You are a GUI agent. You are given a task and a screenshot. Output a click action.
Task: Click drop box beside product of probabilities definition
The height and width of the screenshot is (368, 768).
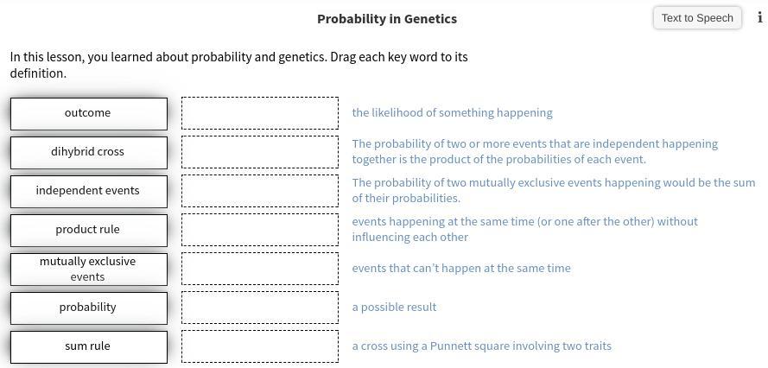(259, 152)
